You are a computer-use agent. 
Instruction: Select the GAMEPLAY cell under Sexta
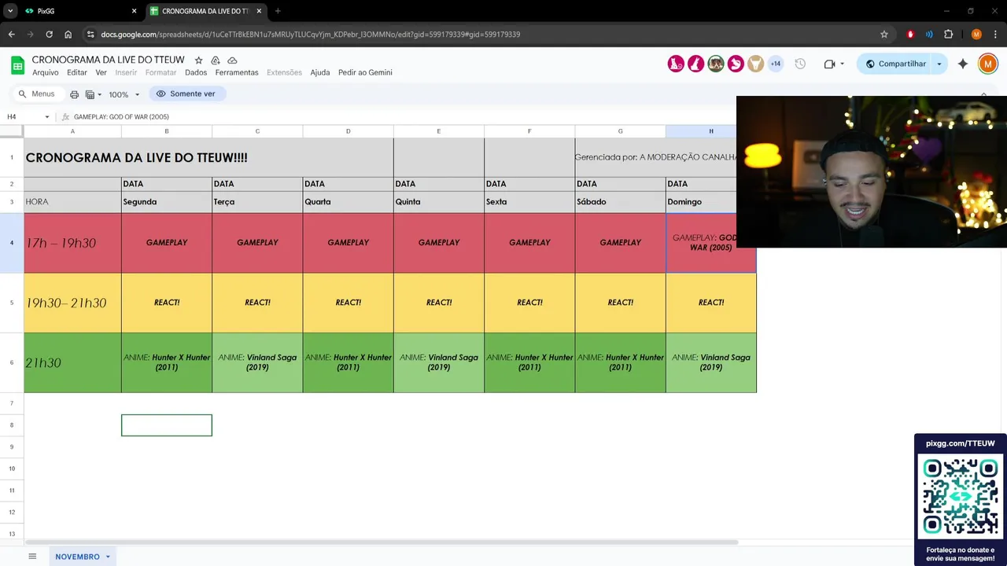pyautogui.click(x=529, y=243)
